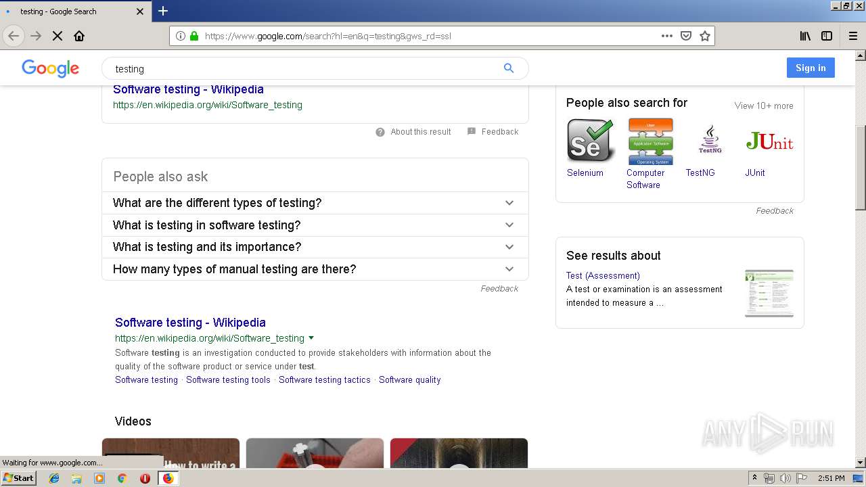This screenshot has width=866, height=487.
Task: Open dropdown arrow beside Wikipedia green URL
Action: tap(311, 338)
